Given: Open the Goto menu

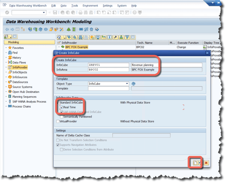Looking at the screenshot, I should 63,6.
